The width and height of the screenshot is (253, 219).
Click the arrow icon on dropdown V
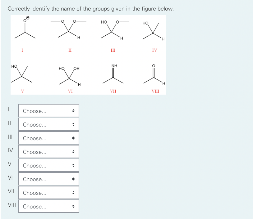coord(73,165)
